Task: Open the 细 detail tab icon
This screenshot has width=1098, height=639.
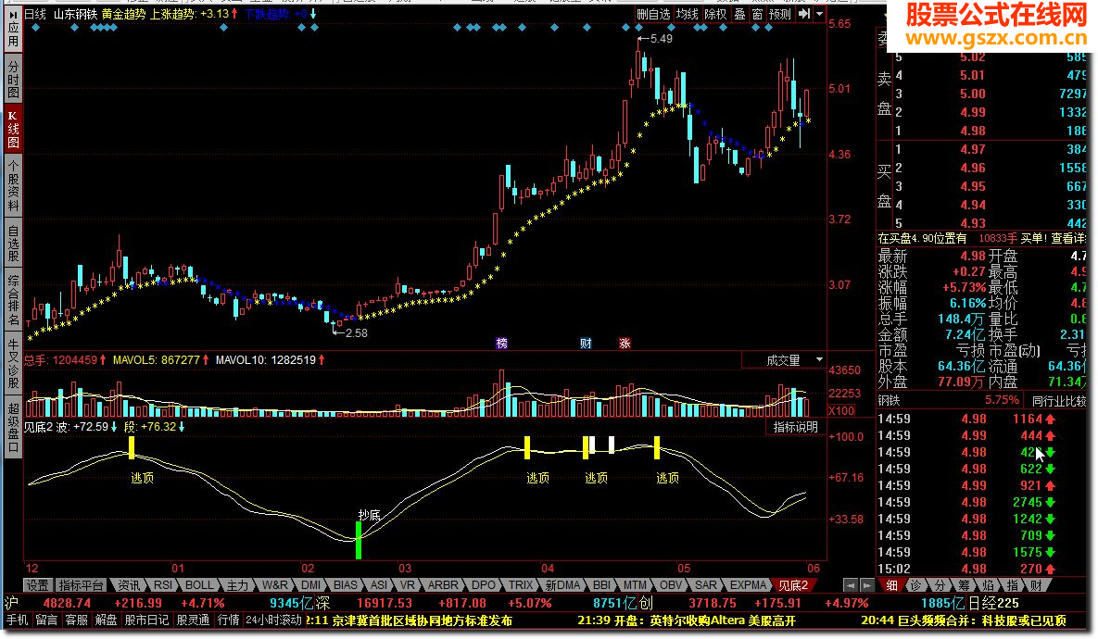Action: coord(891,585)
